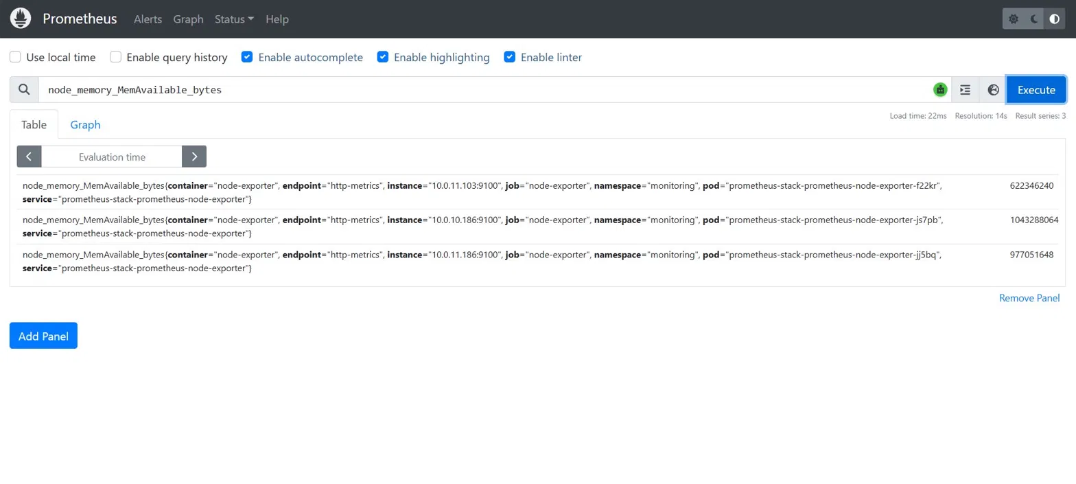Disable the Enable highlighting checkbox
1076x484 pixels.
[x=383, y=57]
